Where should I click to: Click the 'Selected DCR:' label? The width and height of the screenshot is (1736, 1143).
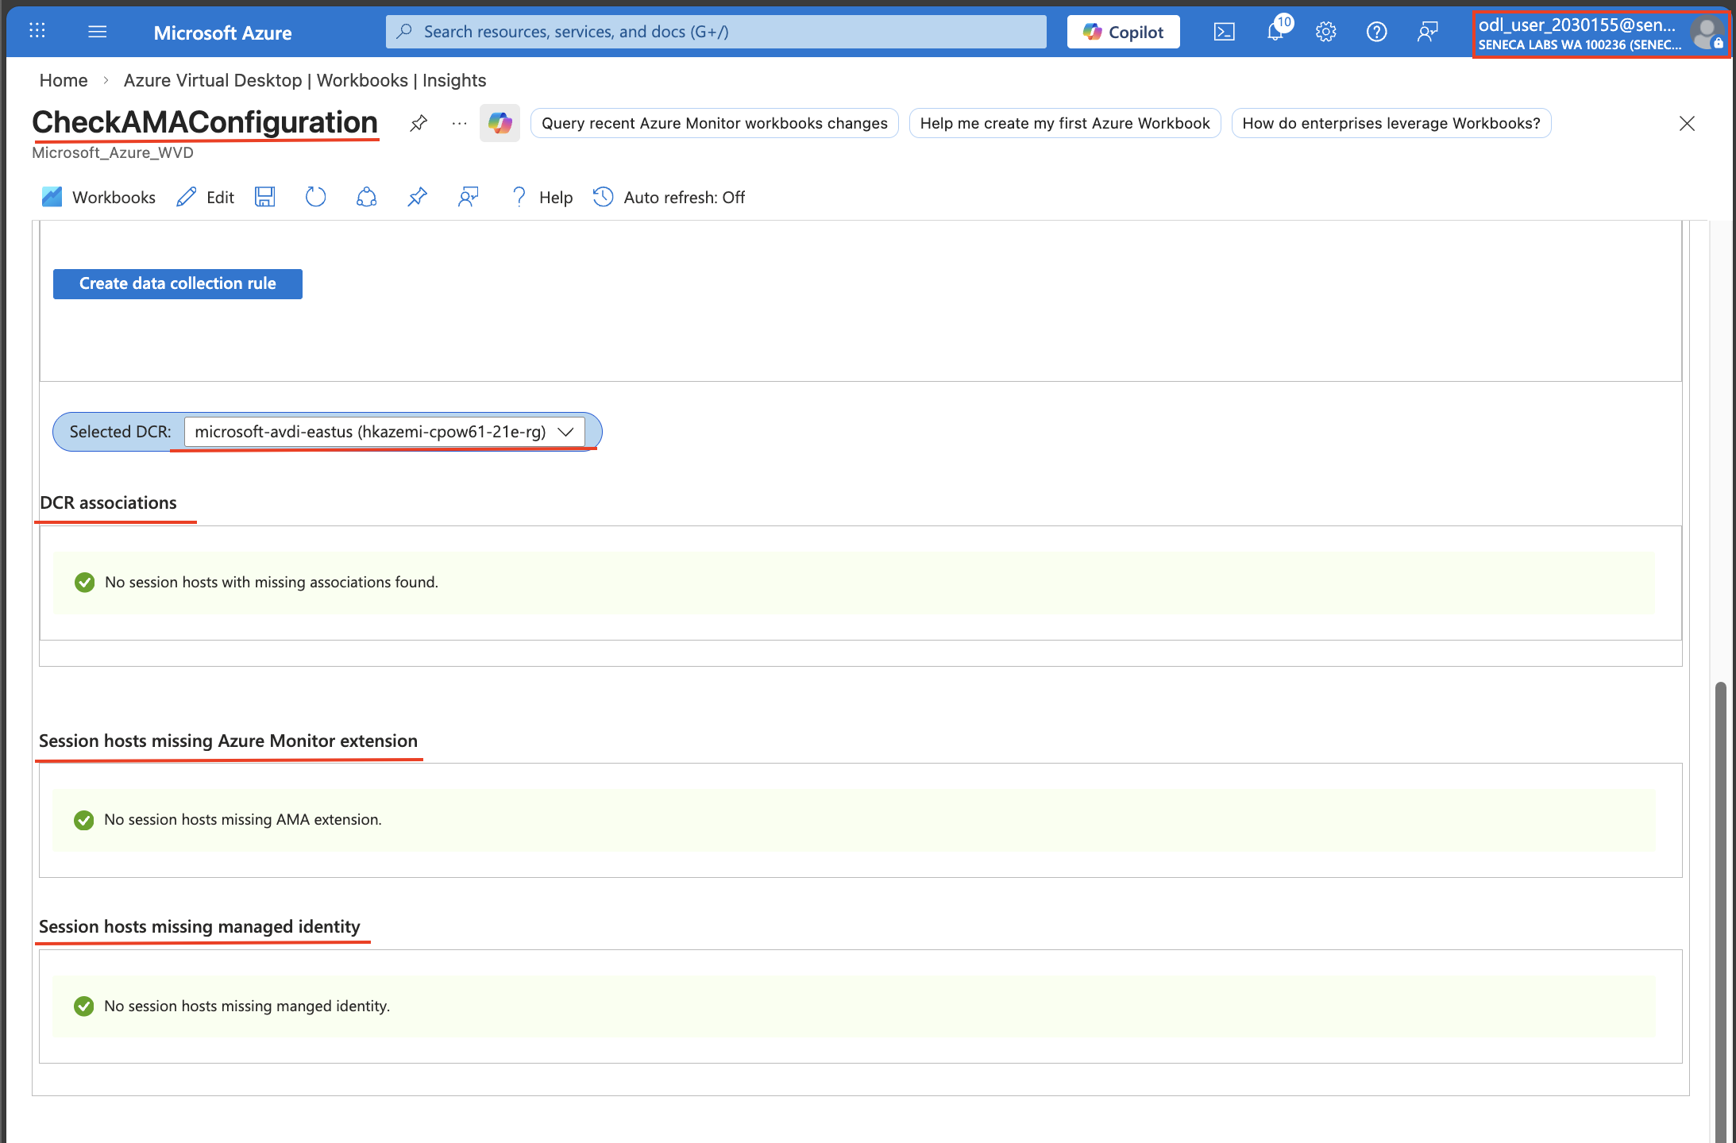click(x=121, y=432)
